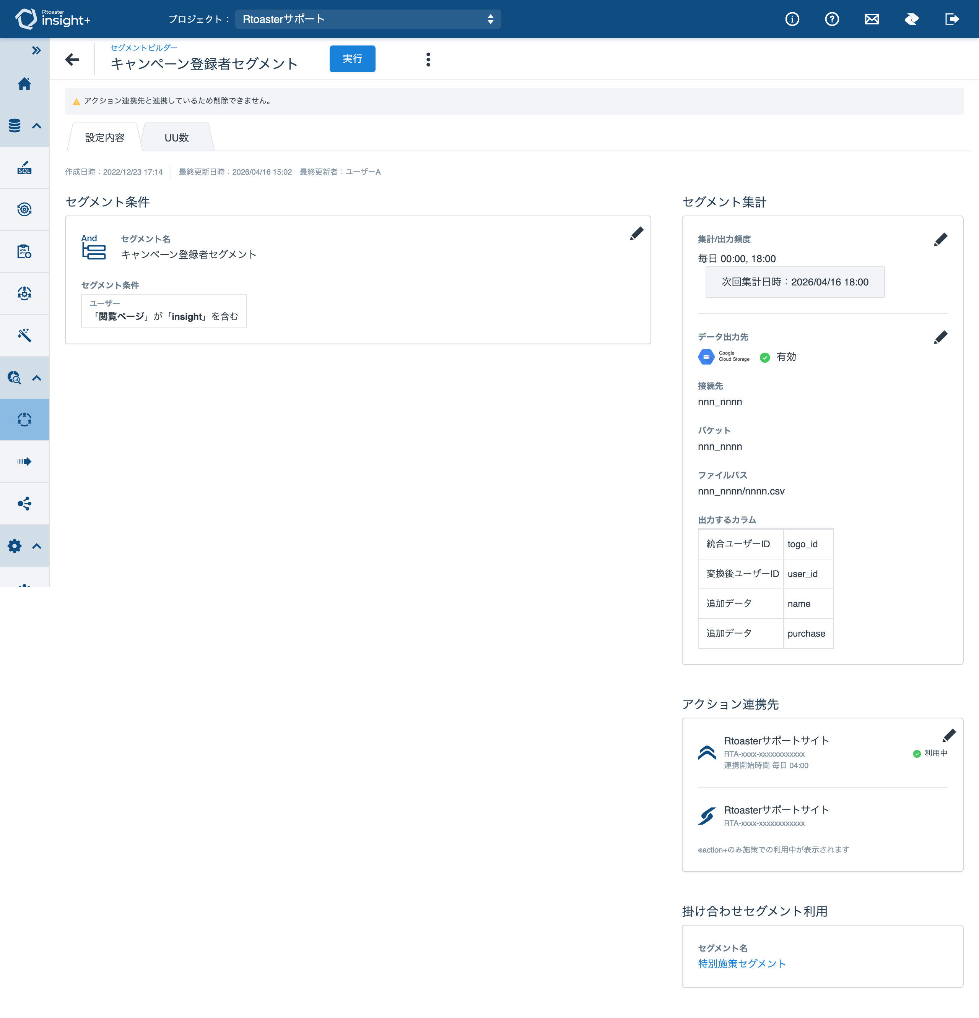
Task: Switch to the UU数 tab
Action: [x=177, y=138]
